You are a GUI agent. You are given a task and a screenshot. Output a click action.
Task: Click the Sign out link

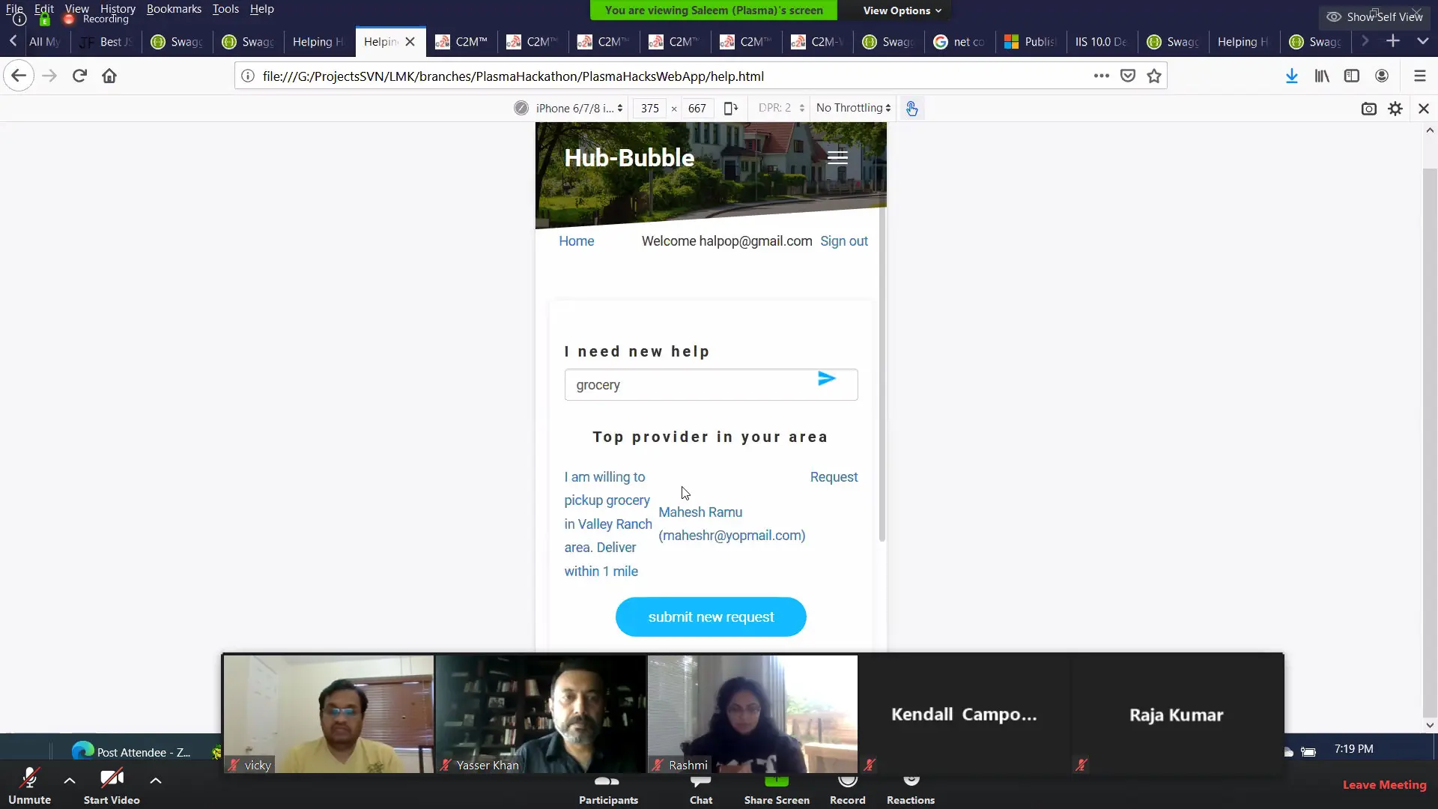coord(843,241)
